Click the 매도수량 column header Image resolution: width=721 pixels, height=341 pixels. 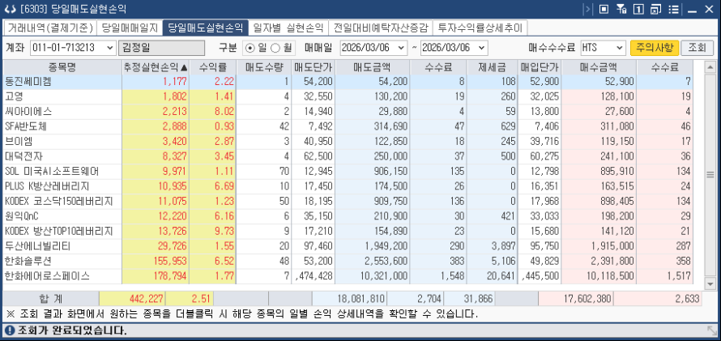point(264,67)
